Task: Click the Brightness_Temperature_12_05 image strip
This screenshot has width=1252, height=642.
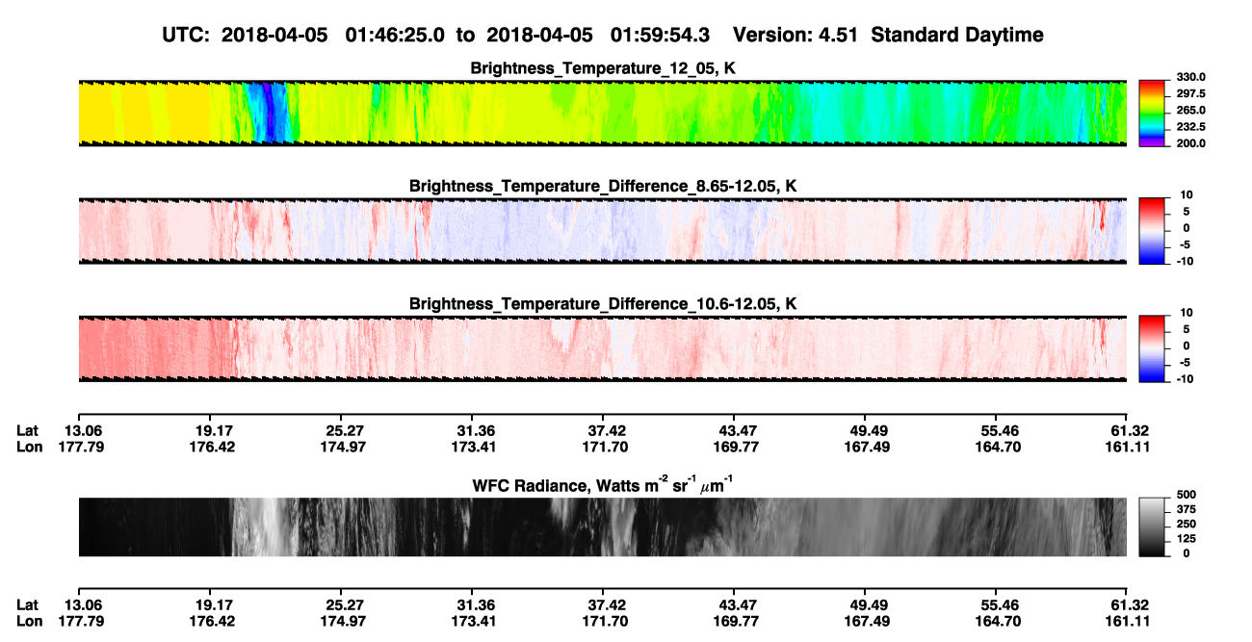Action: [x=602, y=113]
